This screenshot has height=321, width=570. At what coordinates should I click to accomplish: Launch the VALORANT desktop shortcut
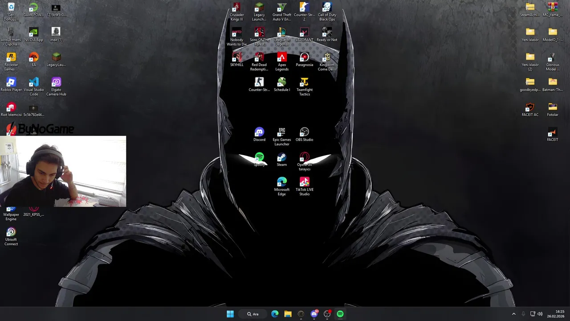point(304,35)
